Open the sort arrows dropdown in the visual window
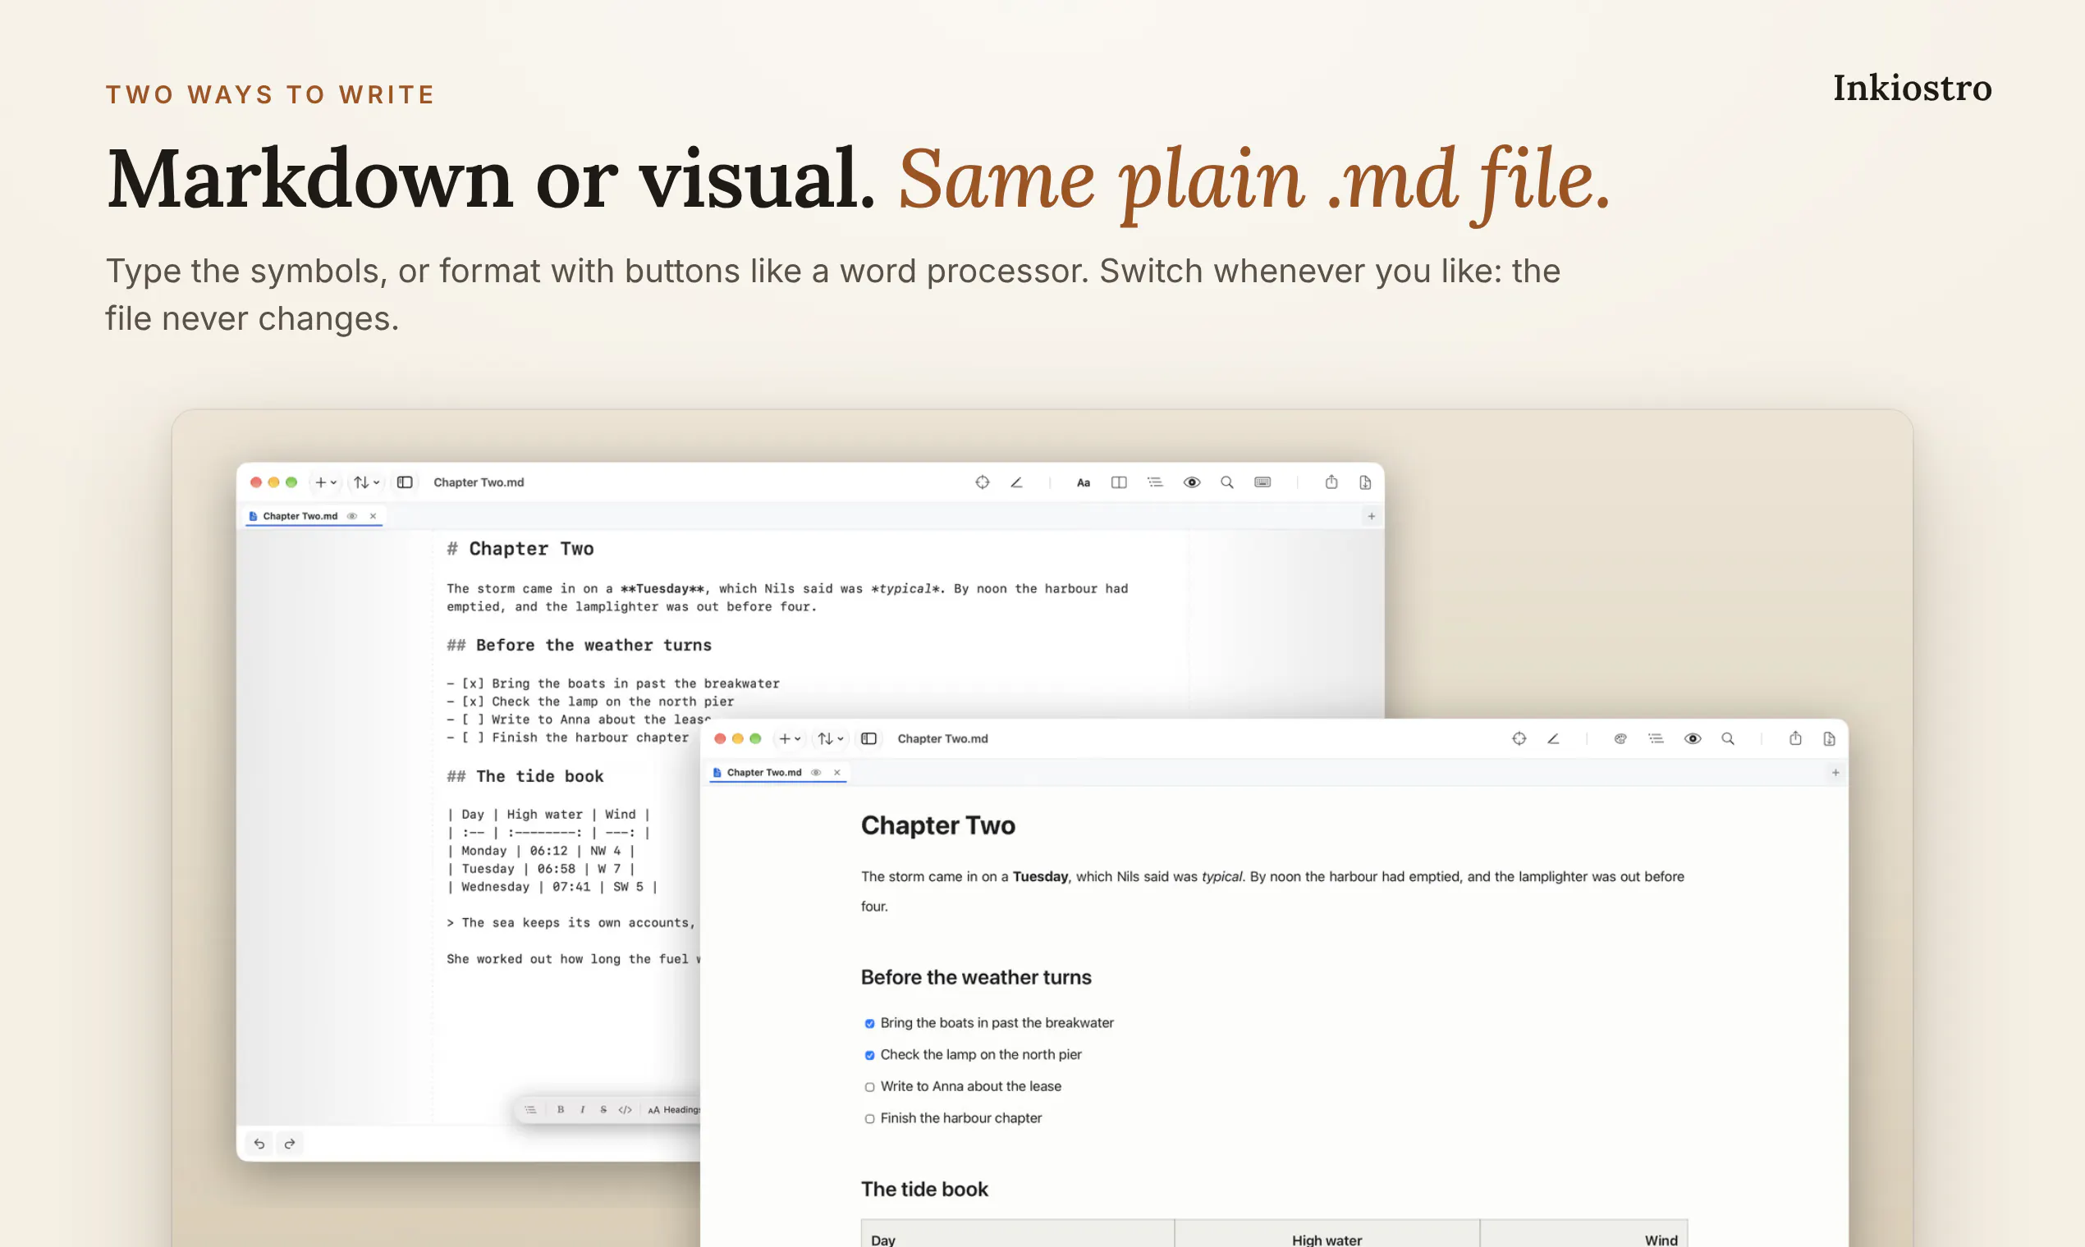Image resolution: width=2085 pixels, height=1247 pixels. [831, 738]
